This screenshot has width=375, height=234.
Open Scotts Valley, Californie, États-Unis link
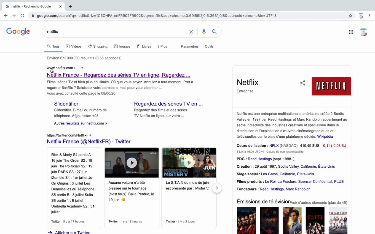306,167
